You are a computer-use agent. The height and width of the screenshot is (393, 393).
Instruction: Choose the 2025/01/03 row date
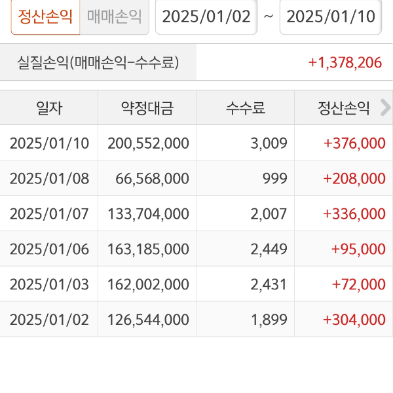click(x=49, y=284)
